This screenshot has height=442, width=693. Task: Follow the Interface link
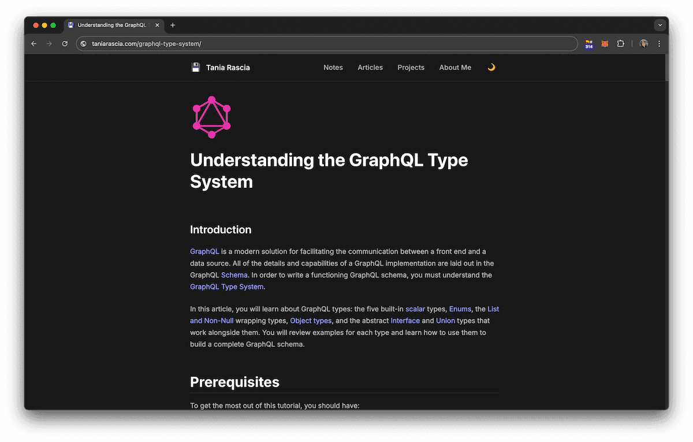click(405, 321)
